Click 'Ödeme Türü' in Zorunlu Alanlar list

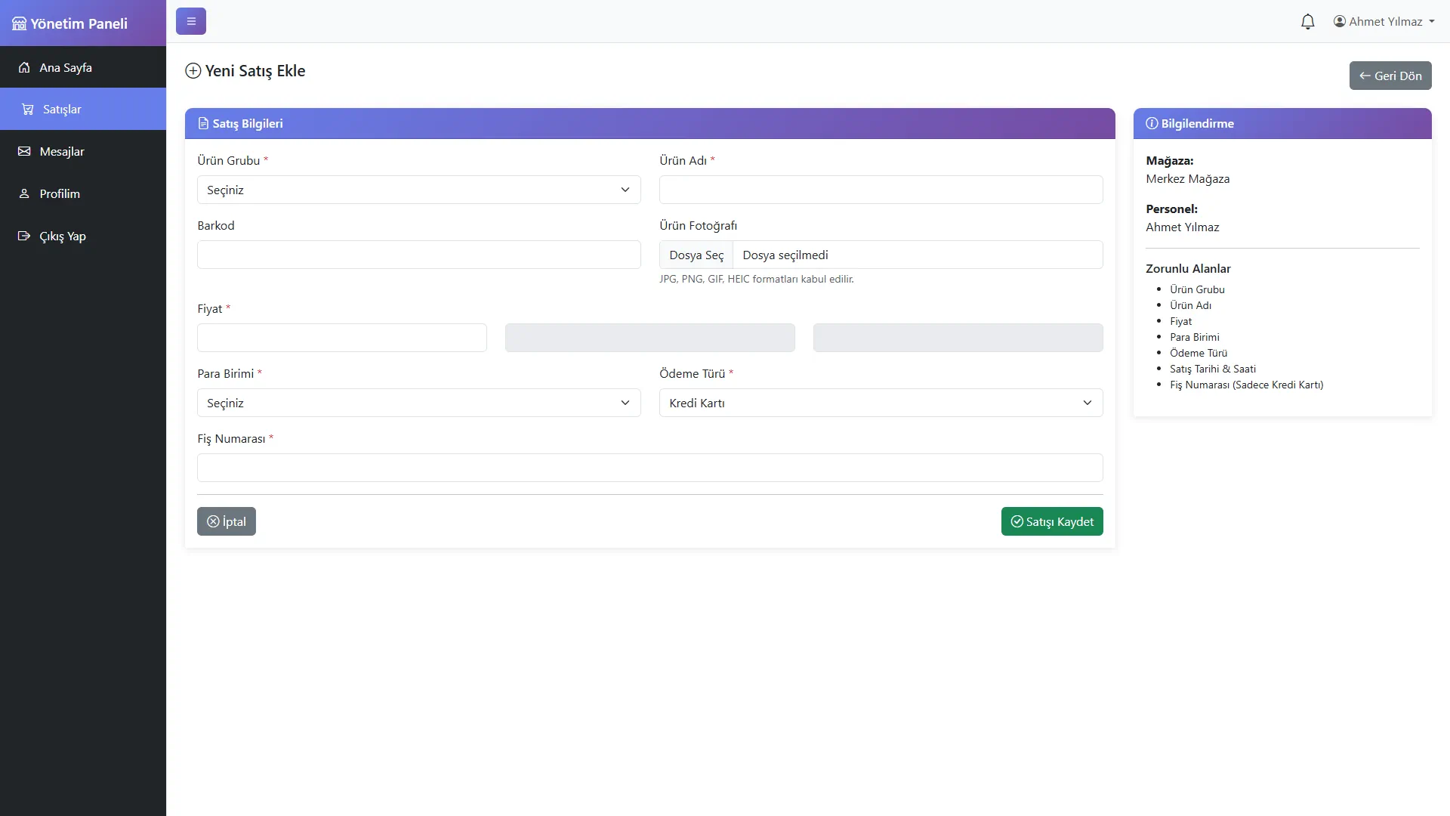click(x=1199, y=353)
